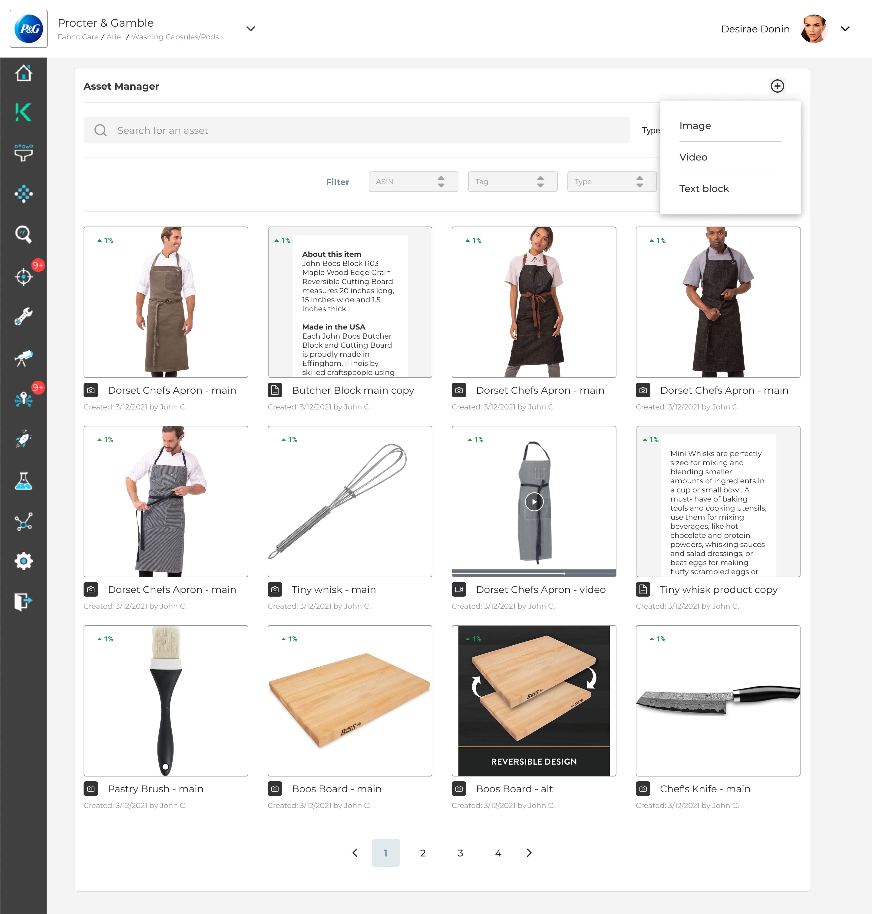Image resolution: width=872 pixels, height=914 pixels.
Task: Click the next page arrow
Action: [529, 853]
